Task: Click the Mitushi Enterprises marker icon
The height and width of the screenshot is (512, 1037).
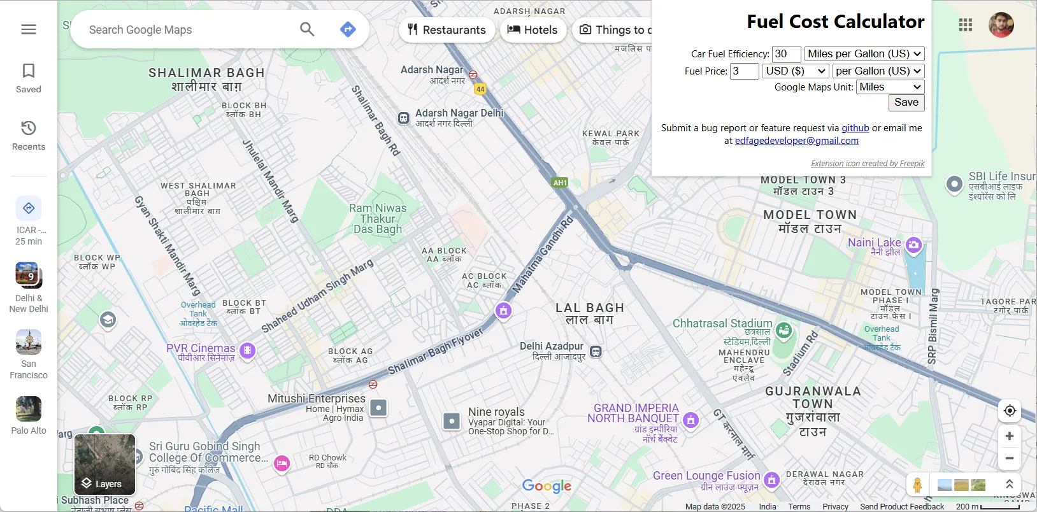Action: [x=379, y=408]
